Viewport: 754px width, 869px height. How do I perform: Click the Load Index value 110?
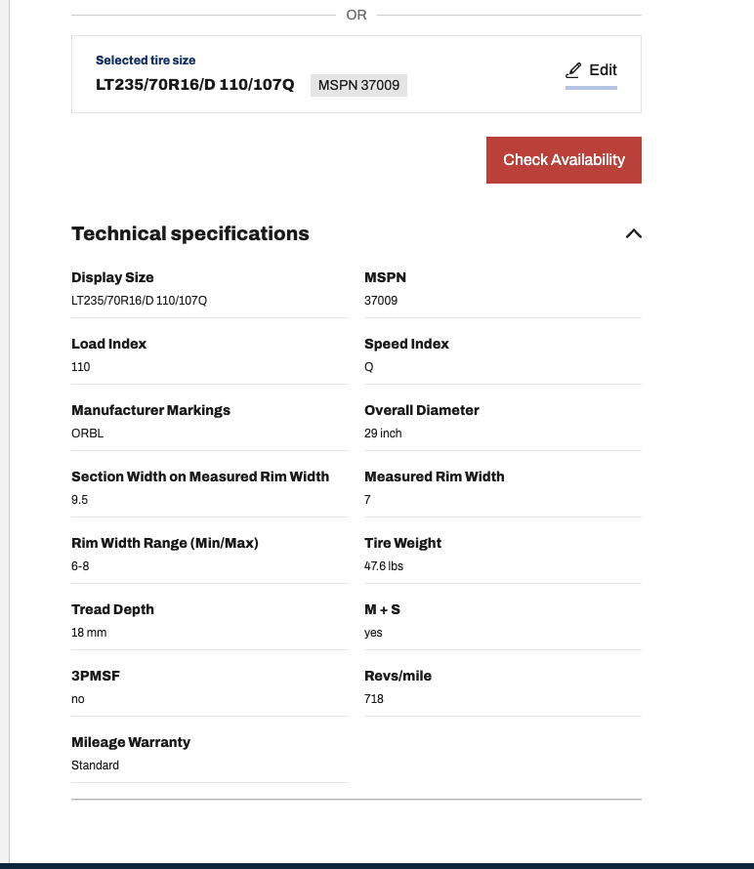coord(81,367)
